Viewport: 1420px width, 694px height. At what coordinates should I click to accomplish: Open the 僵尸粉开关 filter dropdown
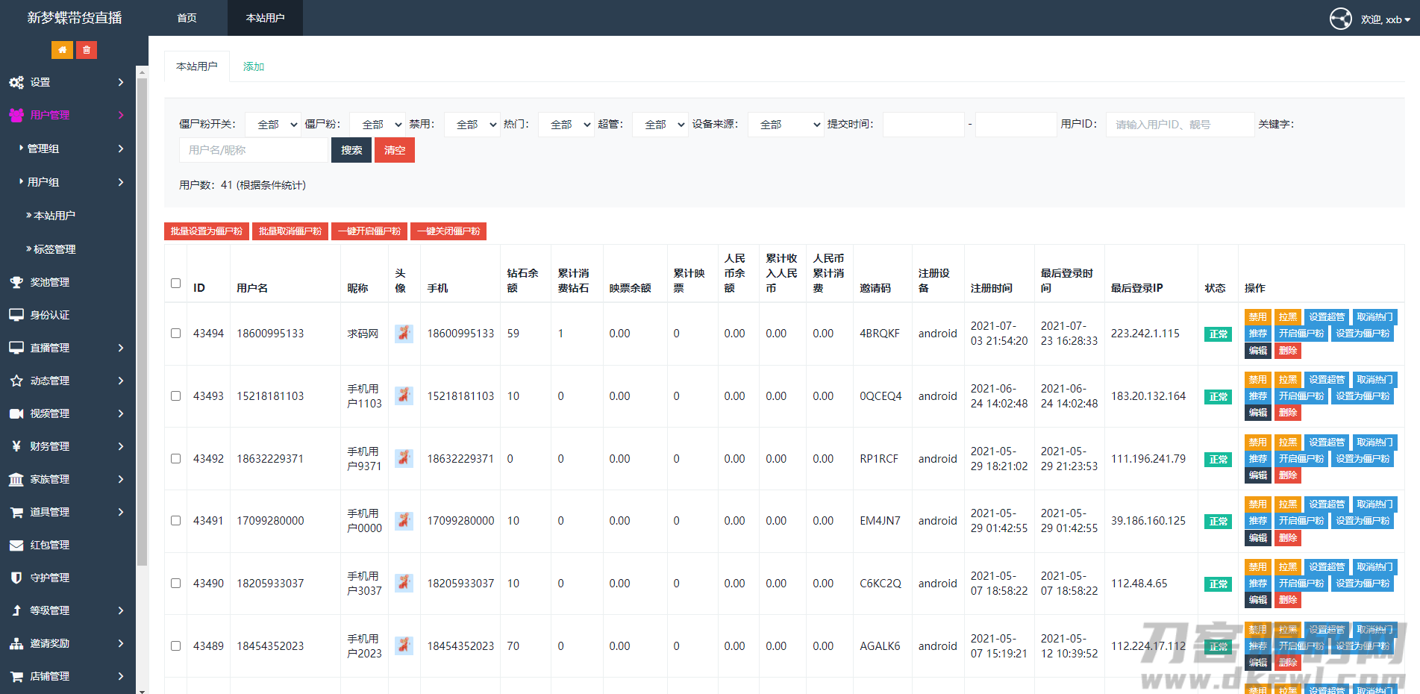[x=272, y=124]
